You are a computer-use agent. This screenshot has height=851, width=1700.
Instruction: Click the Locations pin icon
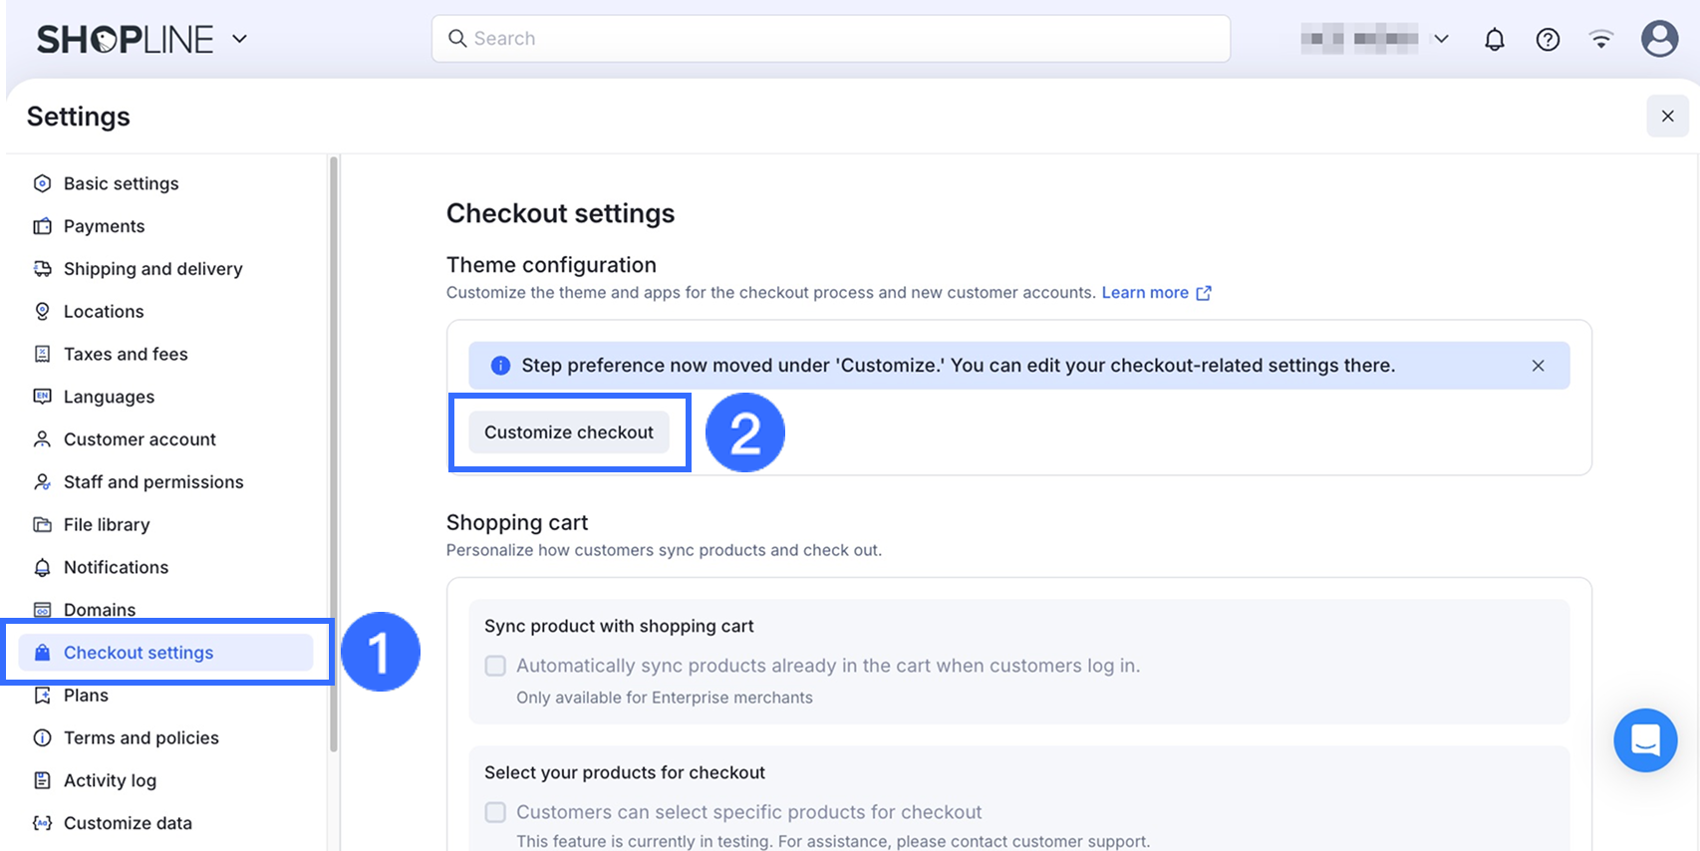coord(42,311)
